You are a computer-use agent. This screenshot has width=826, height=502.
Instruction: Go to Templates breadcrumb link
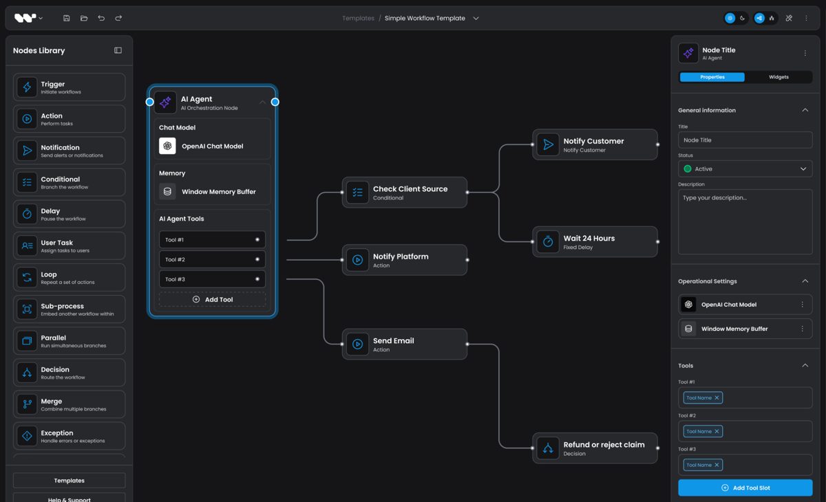click(x=358, y=19)
